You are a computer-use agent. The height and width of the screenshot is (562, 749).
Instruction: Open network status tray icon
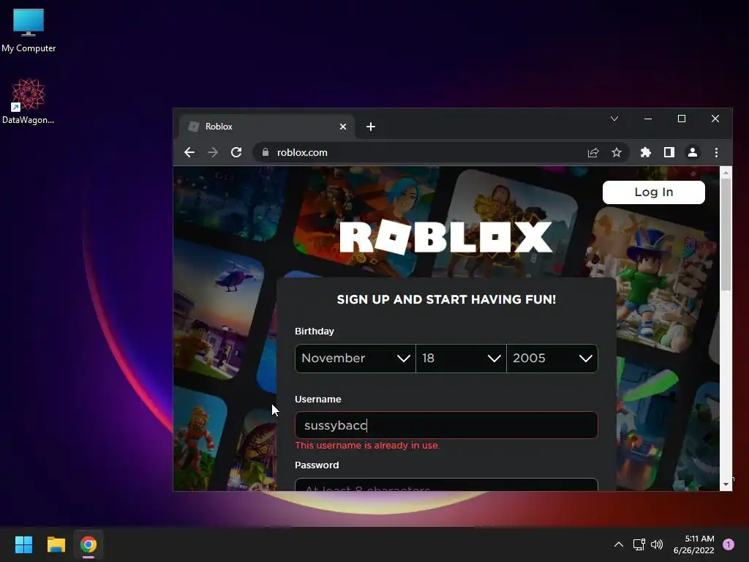click(639, 544)
